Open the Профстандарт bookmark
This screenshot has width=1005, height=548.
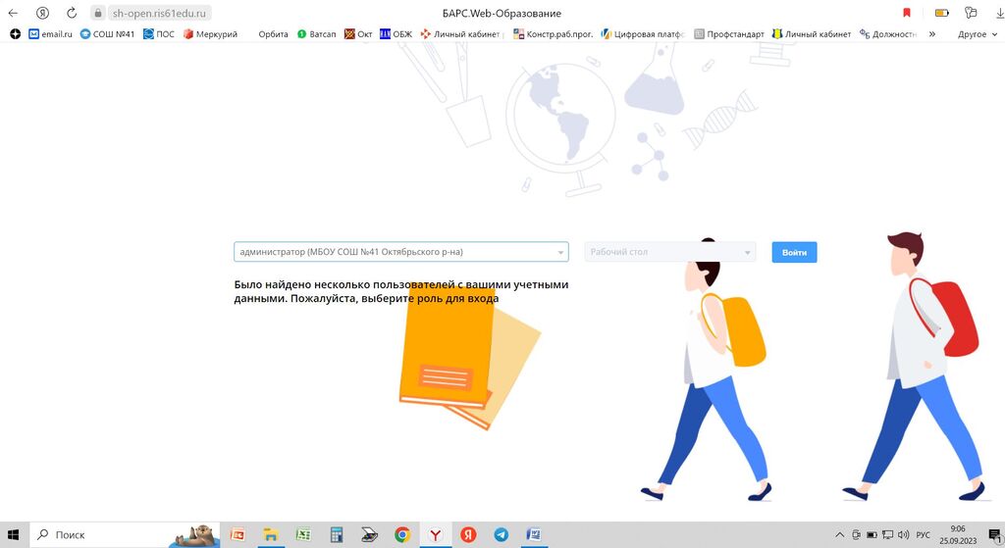pyautogui.click(x=728, y=33)
